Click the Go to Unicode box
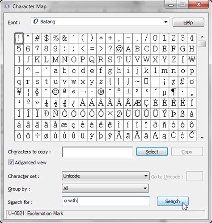The height and width of the screenshot is (223, 212). (x=195, y=176)
